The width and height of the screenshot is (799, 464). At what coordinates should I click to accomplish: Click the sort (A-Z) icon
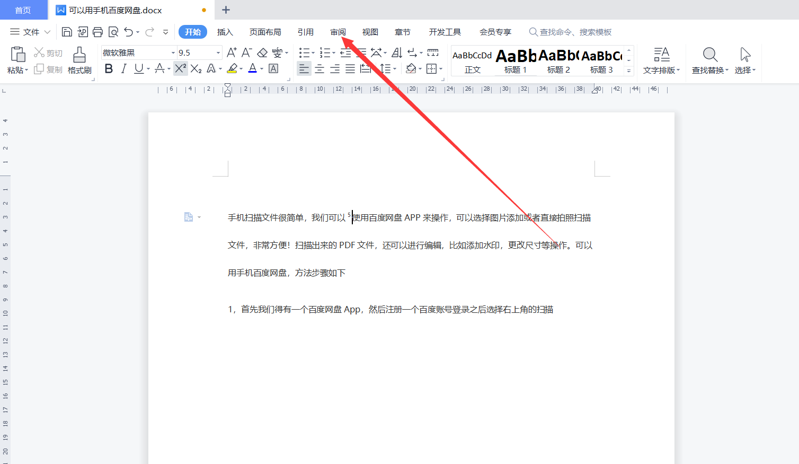click(397, 52)
